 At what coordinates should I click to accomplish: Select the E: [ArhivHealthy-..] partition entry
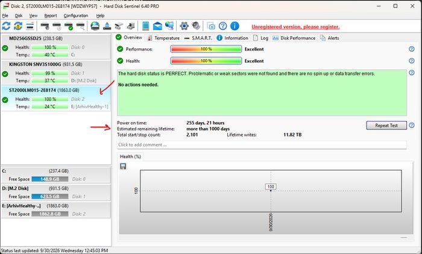tap(55, 210)
